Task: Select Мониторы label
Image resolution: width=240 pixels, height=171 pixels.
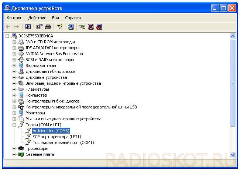Action: 35,113
